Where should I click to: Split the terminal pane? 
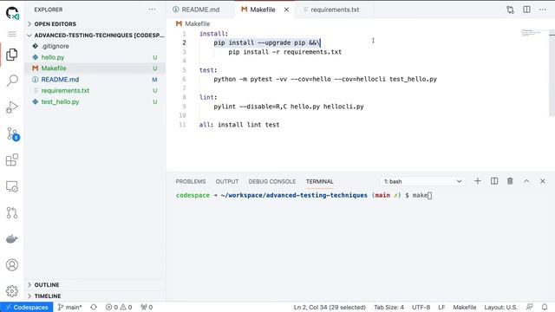point(494,181)
